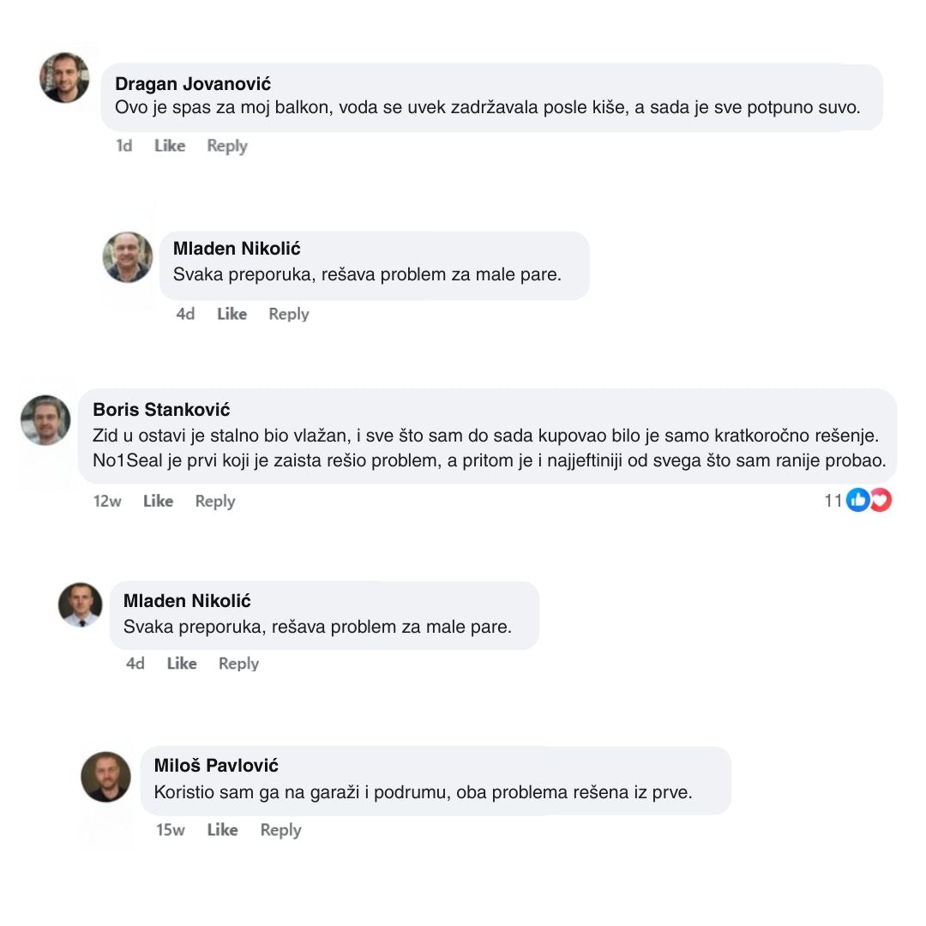This screenshot has width=926, height=926.
Task: View the 11 reactions count
Action: coord(833,501)
